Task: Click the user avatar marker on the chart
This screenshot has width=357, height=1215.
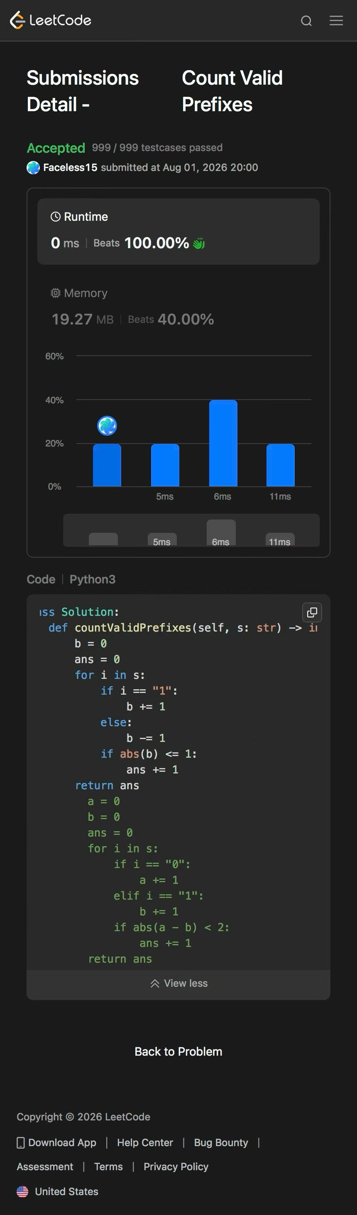Action: click(107, 426)
